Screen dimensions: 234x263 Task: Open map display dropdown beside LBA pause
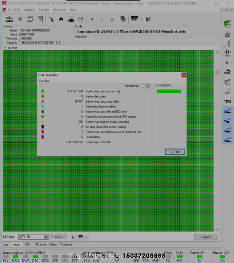[86, 237]
